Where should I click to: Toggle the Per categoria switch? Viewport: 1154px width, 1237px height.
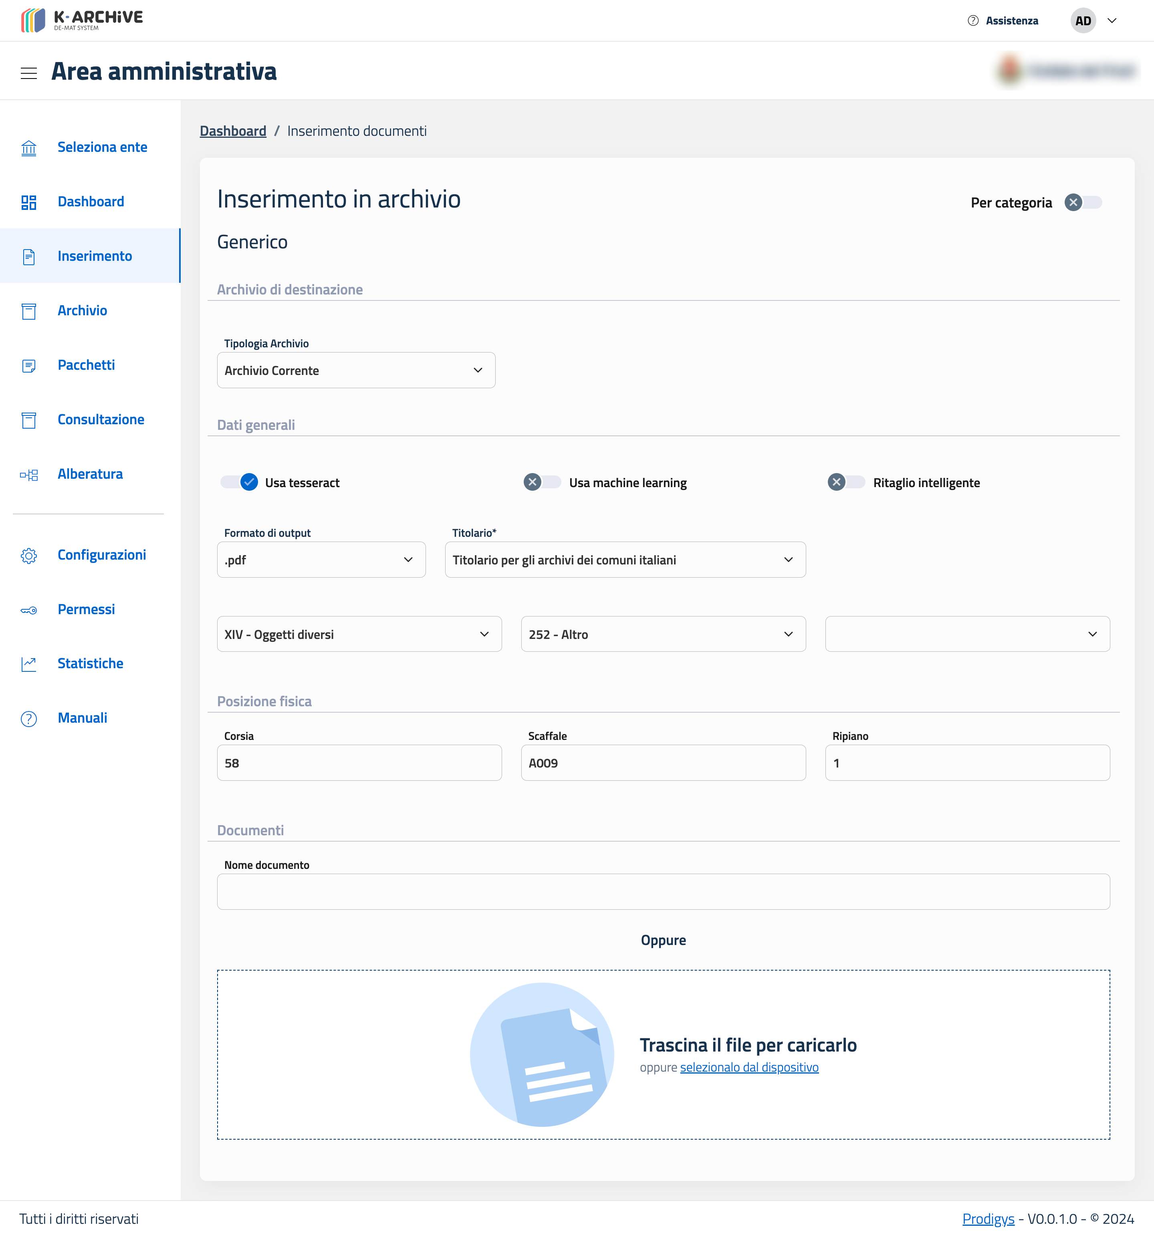(1082, 202)
